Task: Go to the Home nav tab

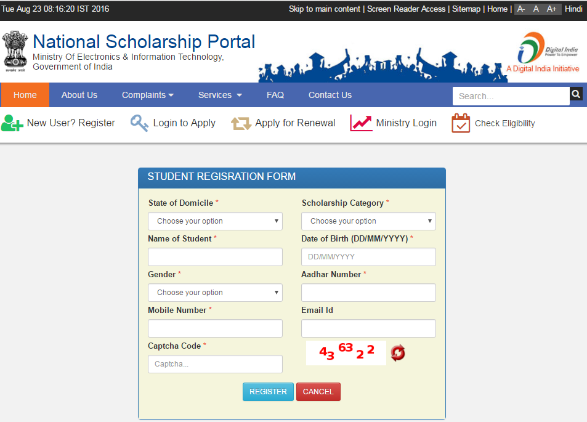Action: click(25, 95)
